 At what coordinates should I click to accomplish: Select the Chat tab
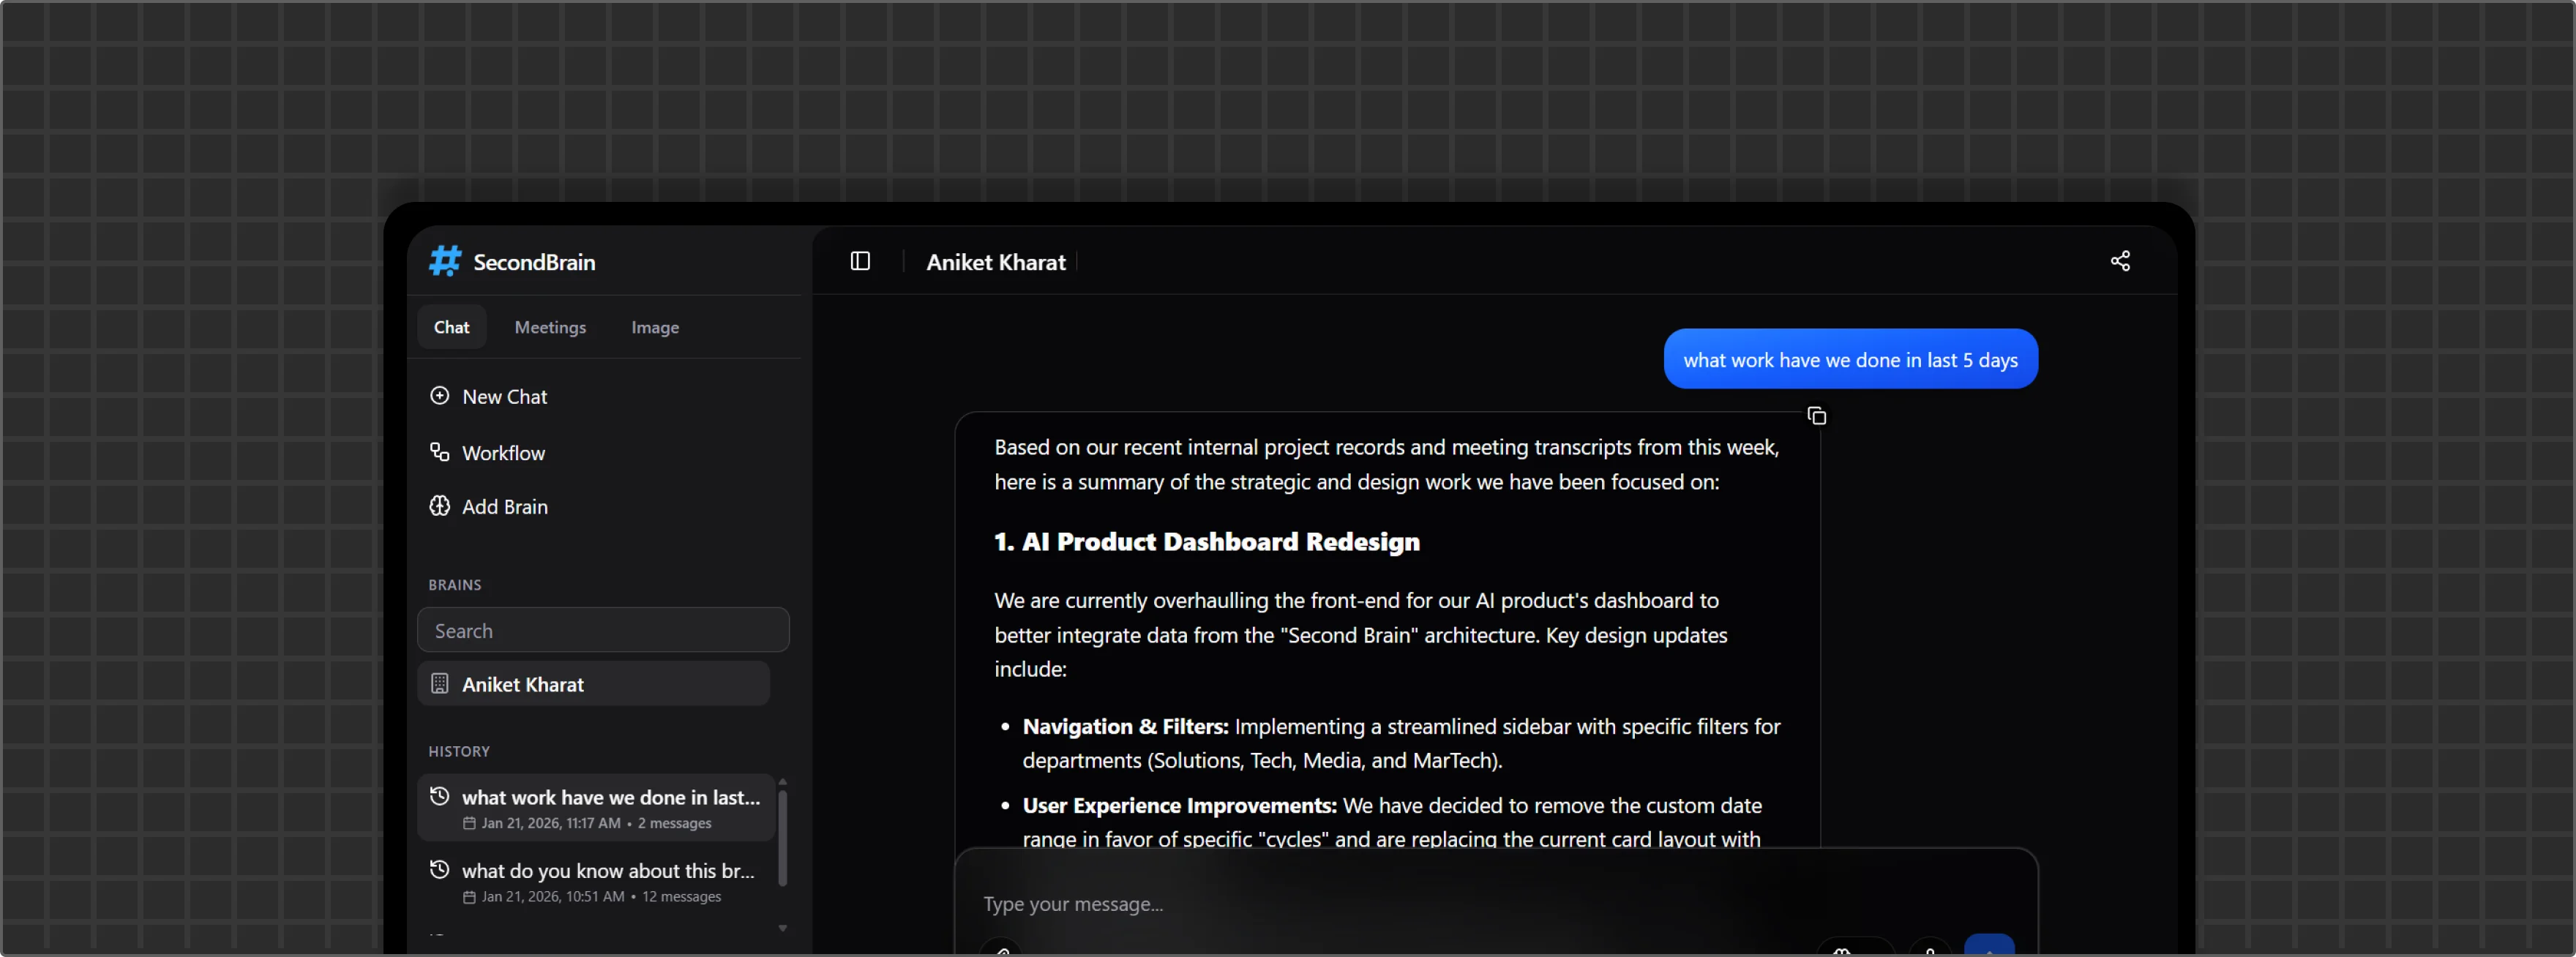451,327
